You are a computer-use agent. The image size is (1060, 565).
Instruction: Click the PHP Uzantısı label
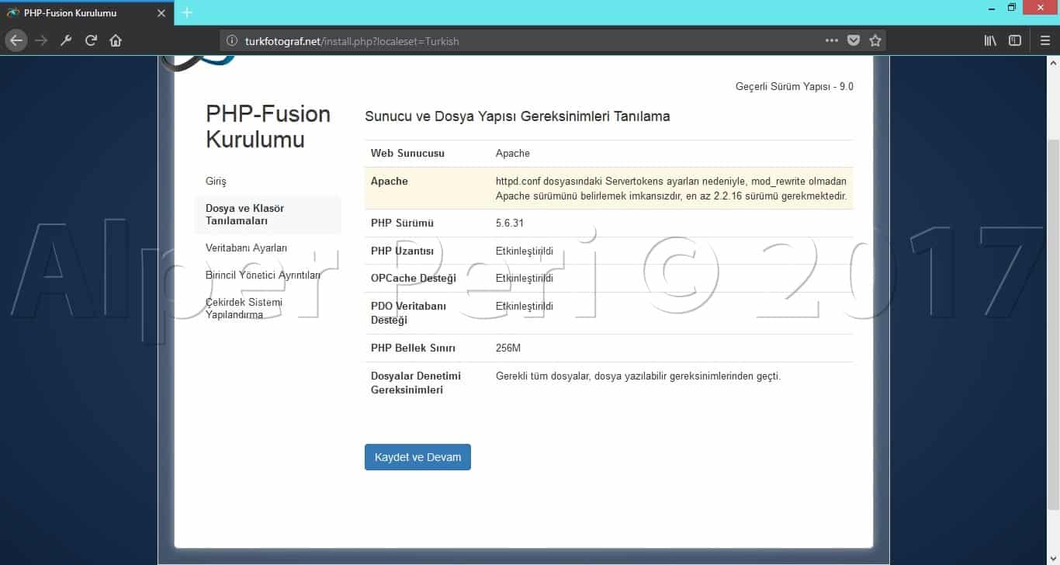coord(402,251)
